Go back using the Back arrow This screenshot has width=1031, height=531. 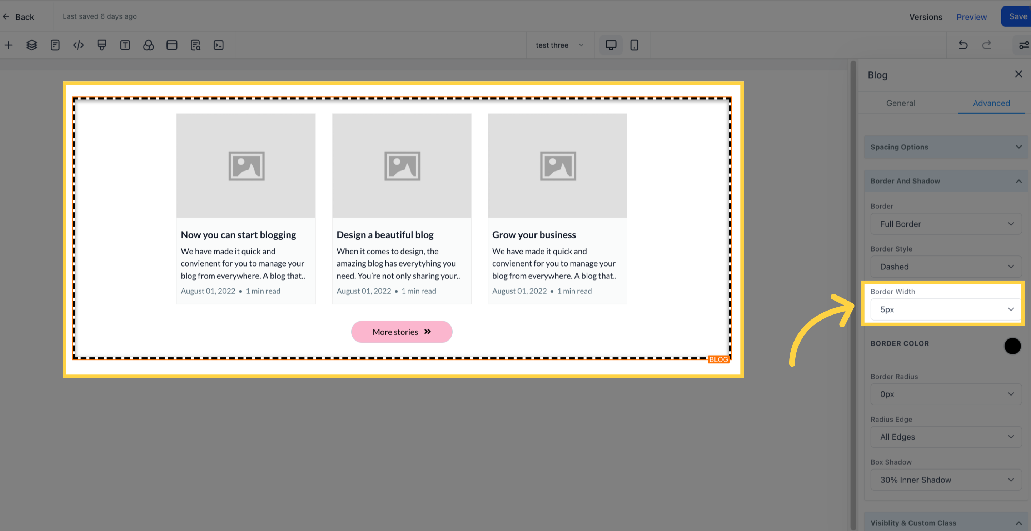point(19,17)
